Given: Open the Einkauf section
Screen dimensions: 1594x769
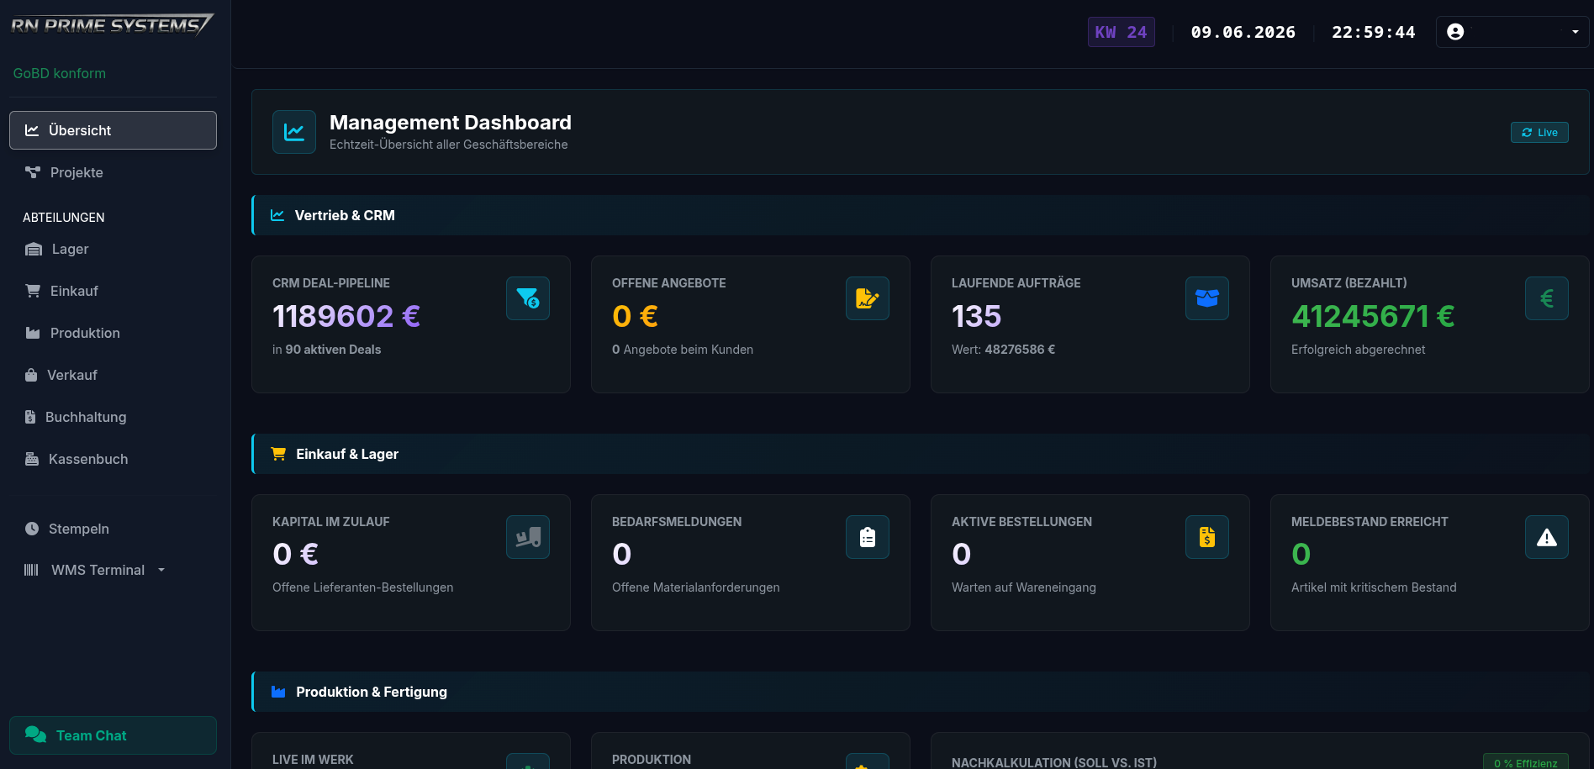Looking at the screenshot, I should click(x=113, y=291).
